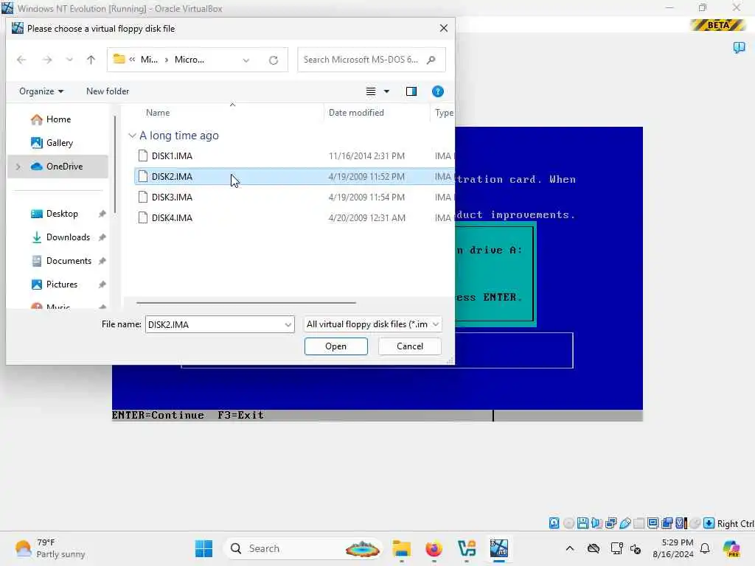Click the display indicator in VirtualBox status bar
The image size is (755, 566).
pos(653,523)
